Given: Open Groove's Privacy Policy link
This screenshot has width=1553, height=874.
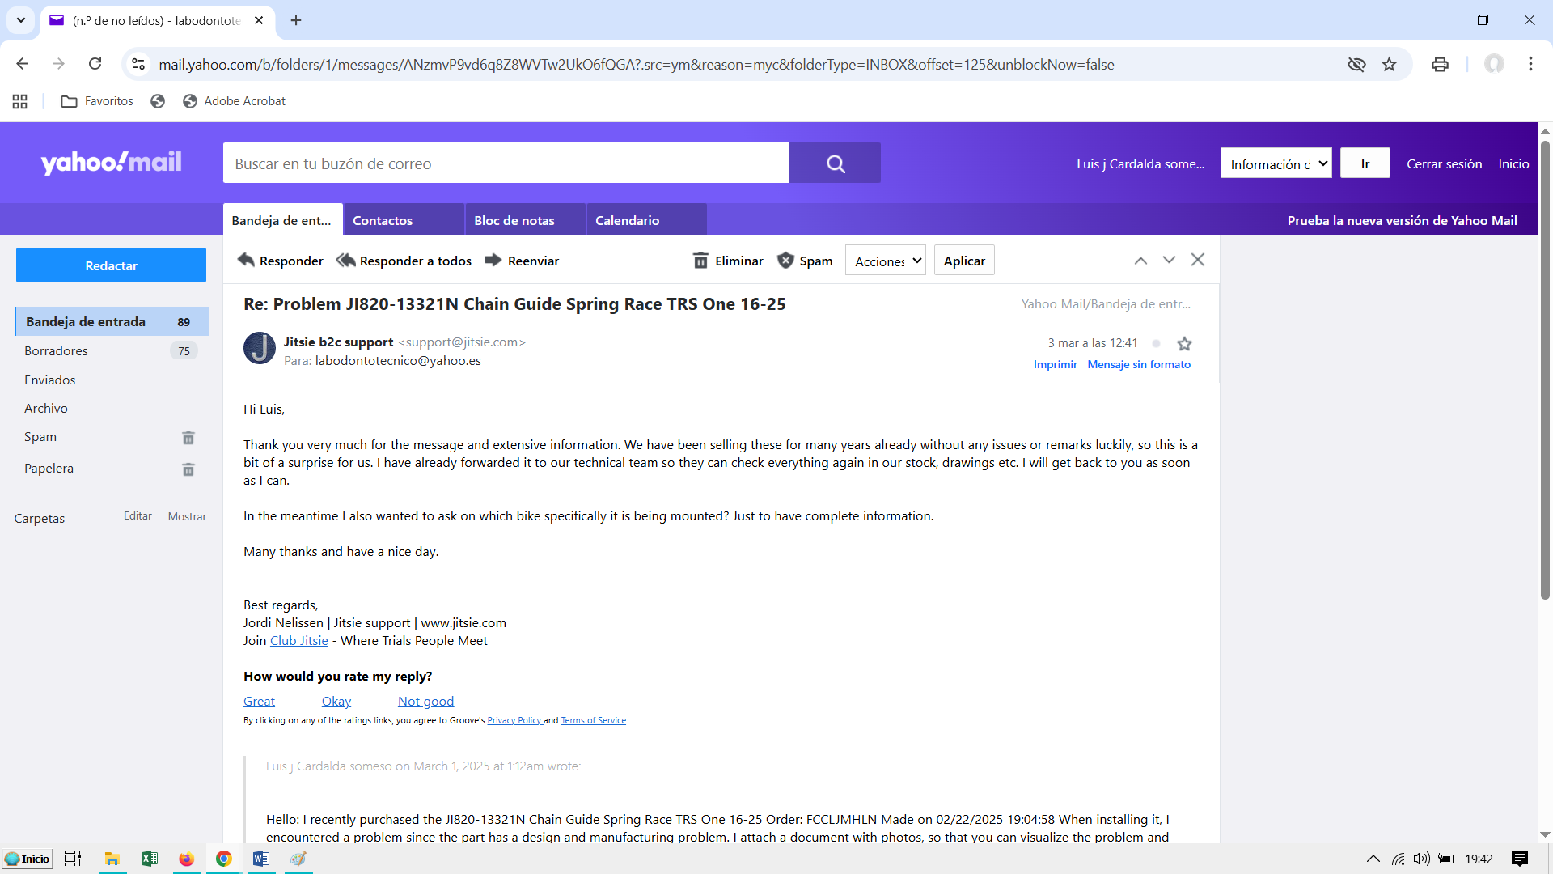Looking at the screenshot, I should tap(514, 720).
